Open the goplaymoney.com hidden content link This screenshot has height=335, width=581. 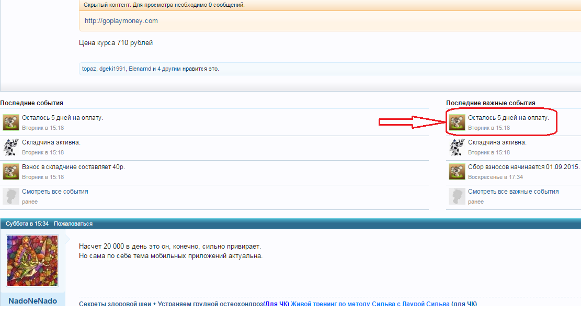point(121,21)
